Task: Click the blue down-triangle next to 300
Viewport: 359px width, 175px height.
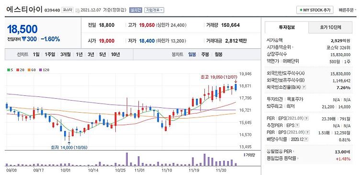Action: coord(24,39)
